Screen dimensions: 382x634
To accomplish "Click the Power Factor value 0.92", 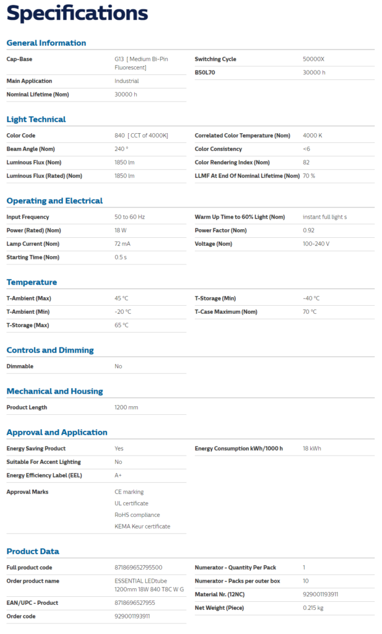I will tap(308, 230).
